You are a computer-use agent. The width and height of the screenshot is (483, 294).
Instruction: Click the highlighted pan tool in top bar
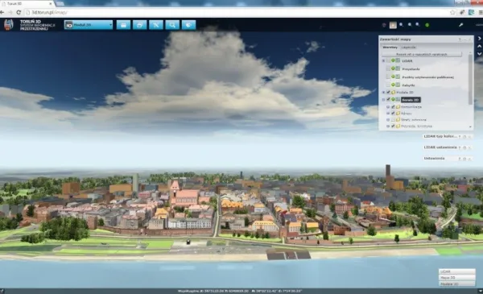[x=393, y=25]
